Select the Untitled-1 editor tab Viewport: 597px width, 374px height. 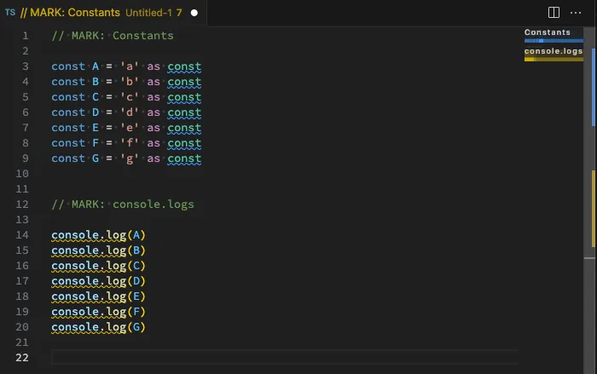click(103, 13)
